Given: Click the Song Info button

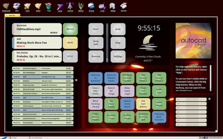Looking at the screenshot, I should click(96, 43).
